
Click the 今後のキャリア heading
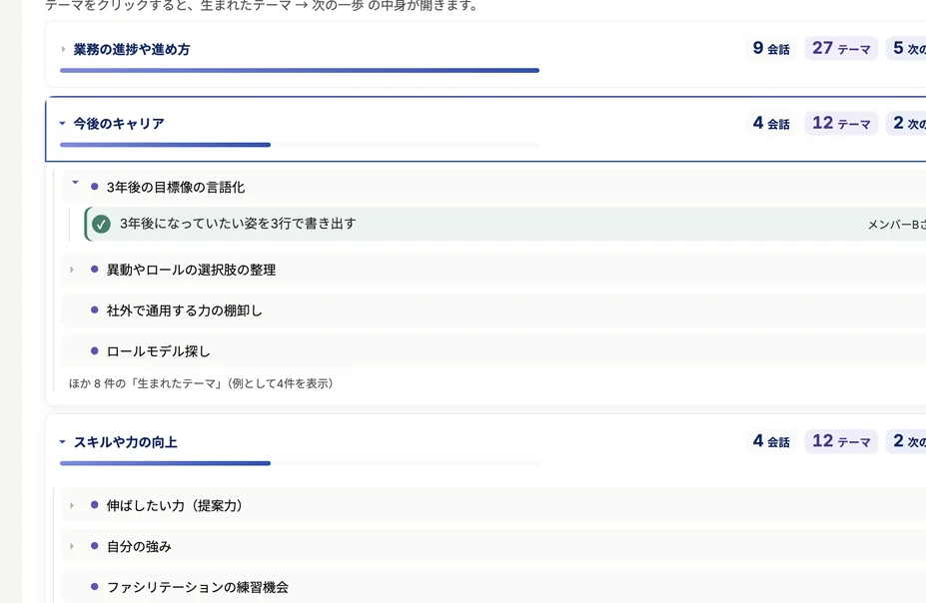[119, 124]
